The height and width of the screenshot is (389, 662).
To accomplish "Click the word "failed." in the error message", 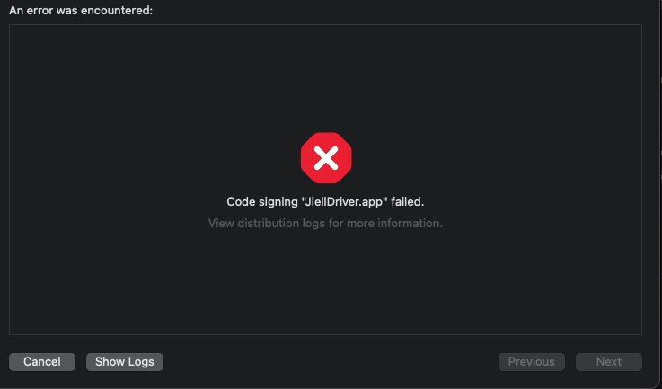I will click(x=407, y=202).
